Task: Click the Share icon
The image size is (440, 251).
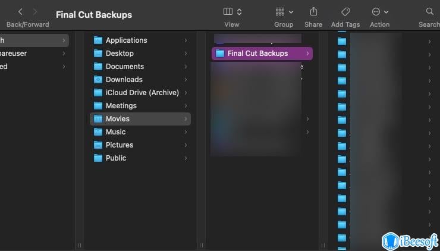Action: [x=313, y=12]
